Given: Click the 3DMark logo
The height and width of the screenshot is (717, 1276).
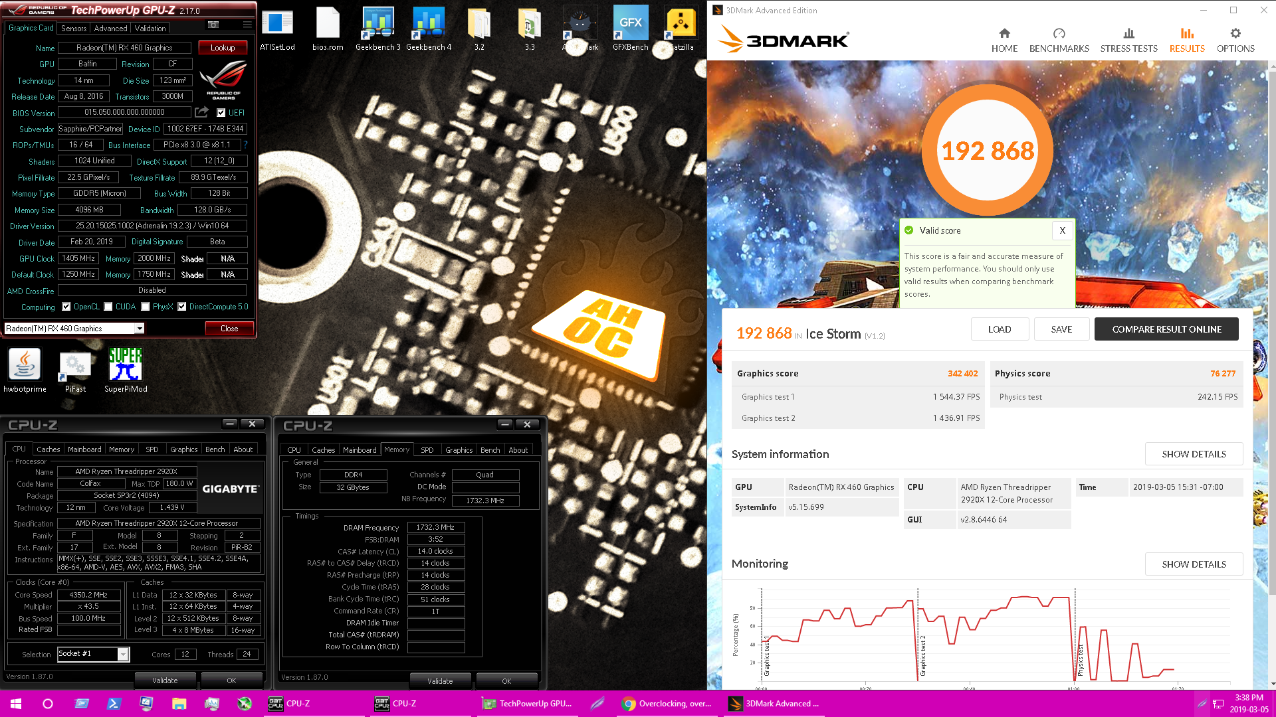Looking at the screenshot, I should pos(784,40).
